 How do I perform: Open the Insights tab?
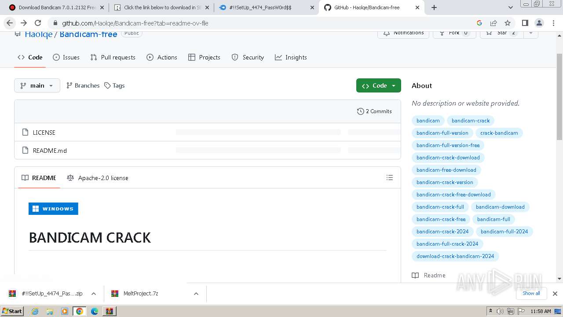pyautogui.click(x=291, y=57)
